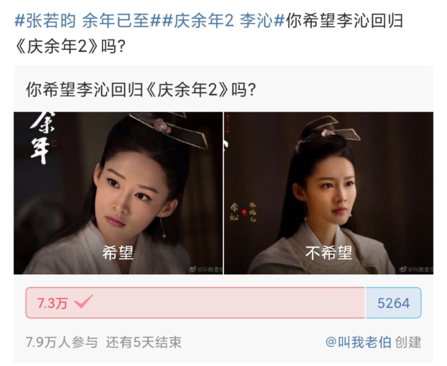Screen dimensions: 447x366
Task: Click the Weibo watermark logo on right photo
Action: click(x=403, y=269)
